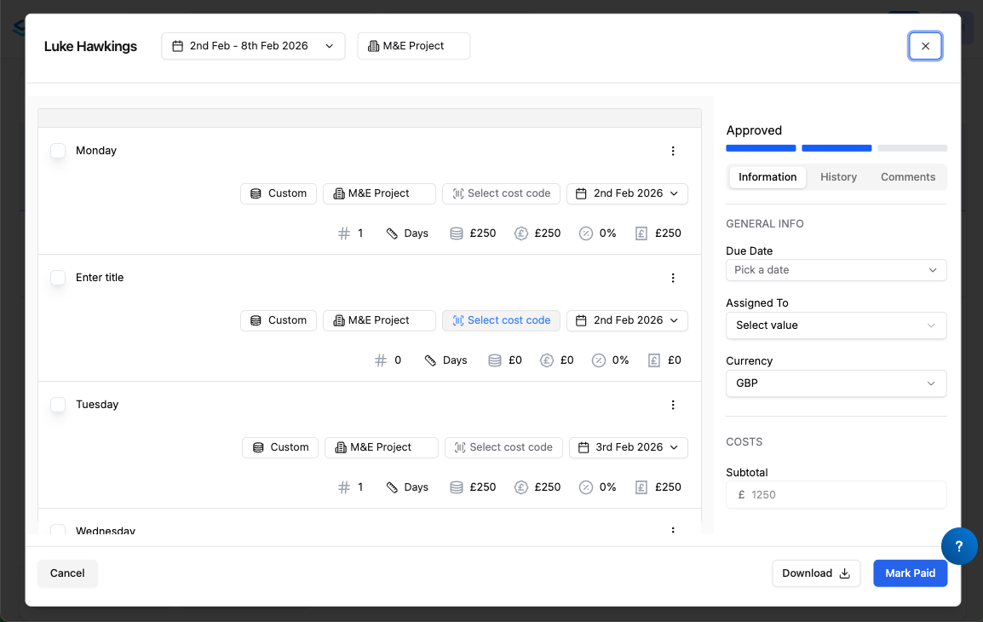The image size is (983, 622).
Task: Click the coin stack rate icon in Monday row
Action: 457,233
